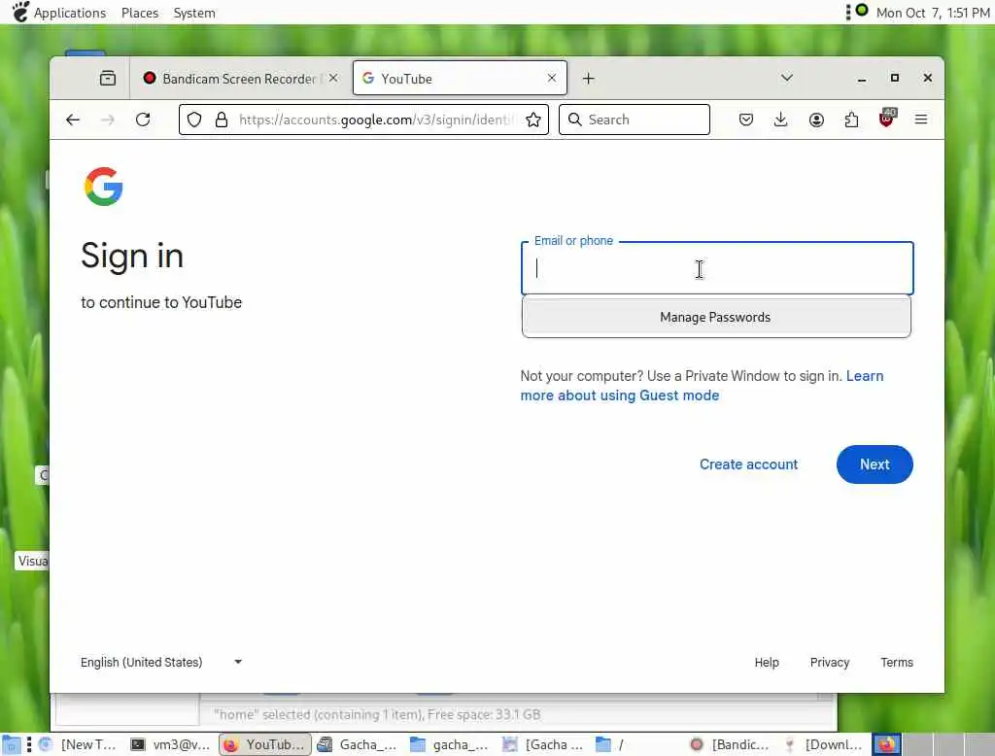The image size is (995, 756).
Task: Switch to [Gacha ... taskbar item
Action: 543,744
